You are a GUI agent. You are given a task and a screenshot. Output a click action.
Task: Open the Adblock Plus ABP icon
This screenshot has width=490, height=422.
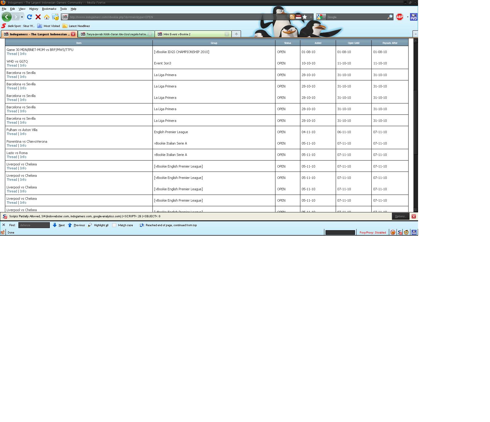[x=400, y=17]
